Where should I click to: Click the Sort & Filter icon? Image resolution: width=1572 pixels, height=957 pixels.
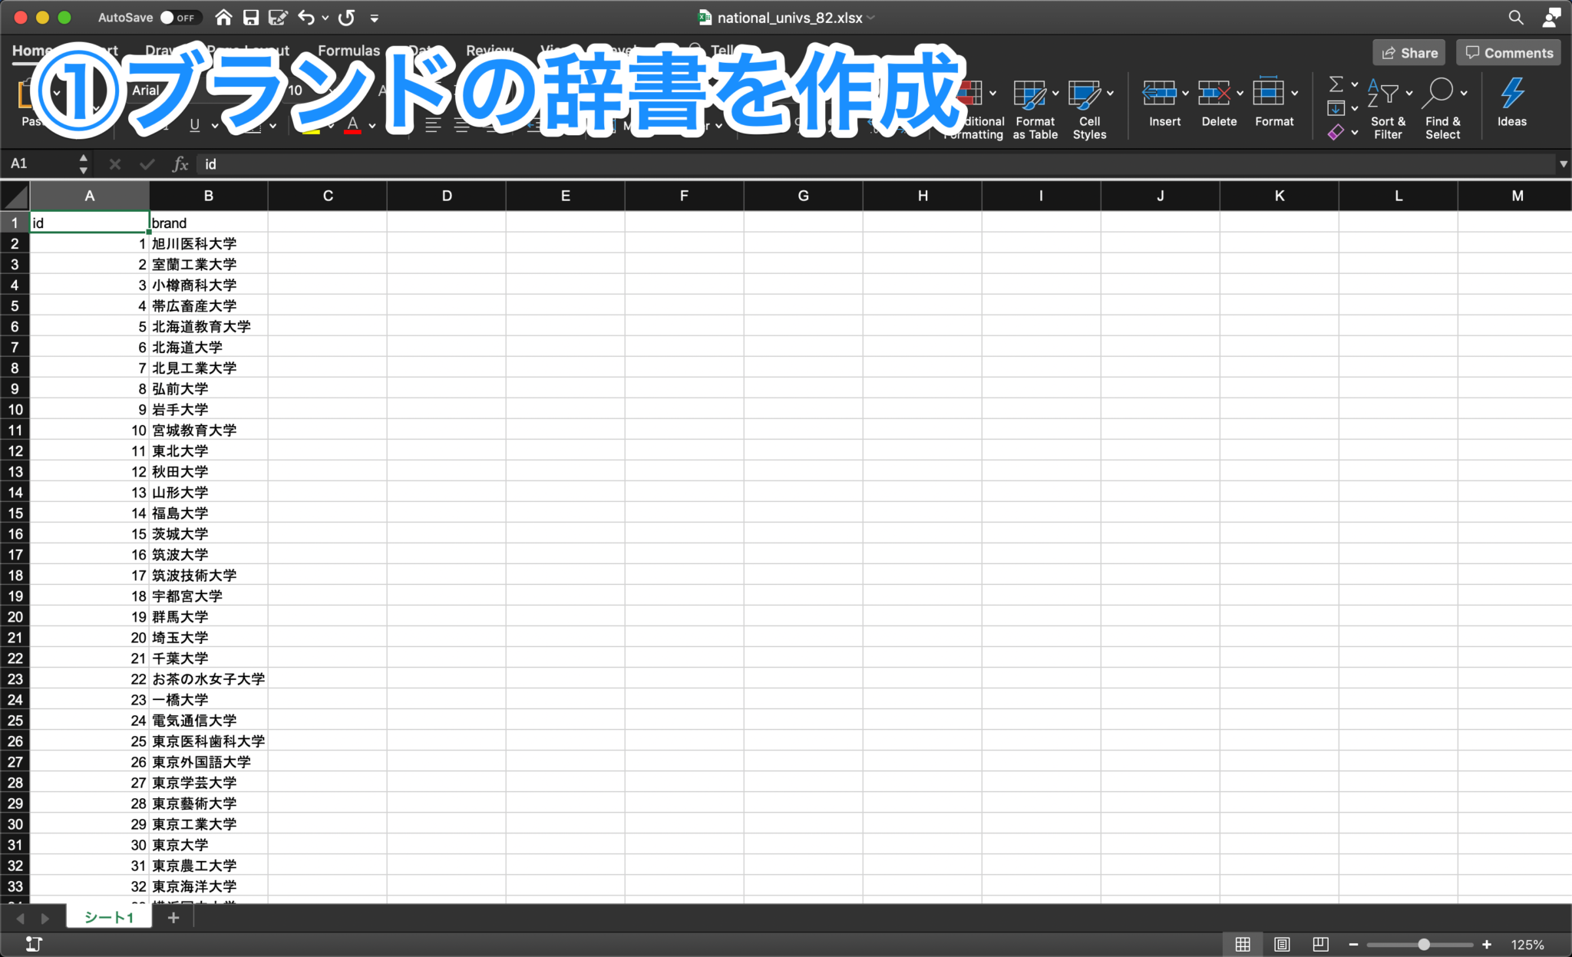click(1383, 93)
